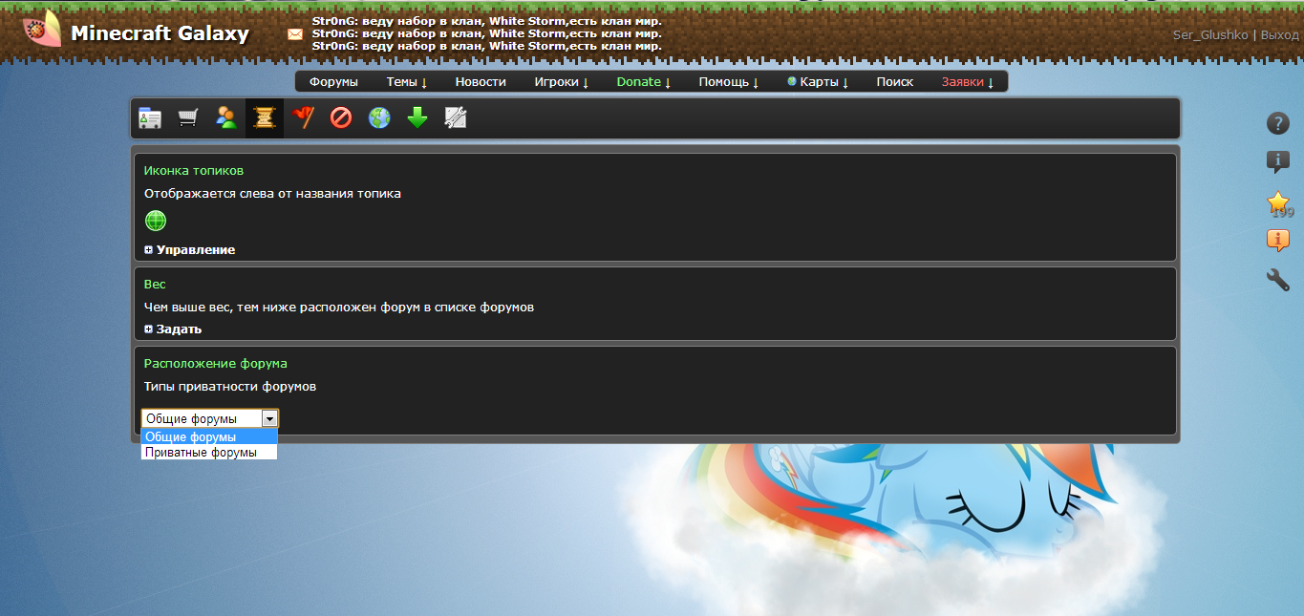
Task: Click the gold star icon
Action: (x=1277, y=202)
